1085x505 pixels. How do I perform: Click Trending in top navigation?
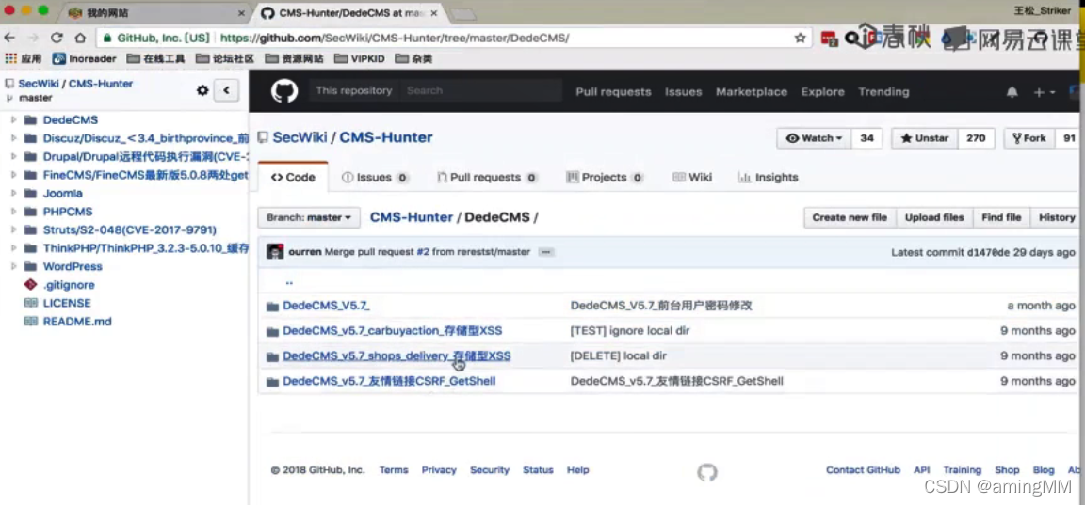[883, 92]
